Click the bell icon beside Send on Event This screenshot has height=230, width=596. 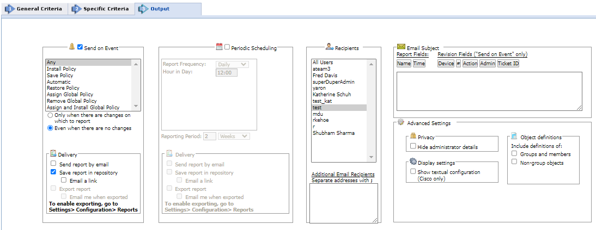click(72, 47)
